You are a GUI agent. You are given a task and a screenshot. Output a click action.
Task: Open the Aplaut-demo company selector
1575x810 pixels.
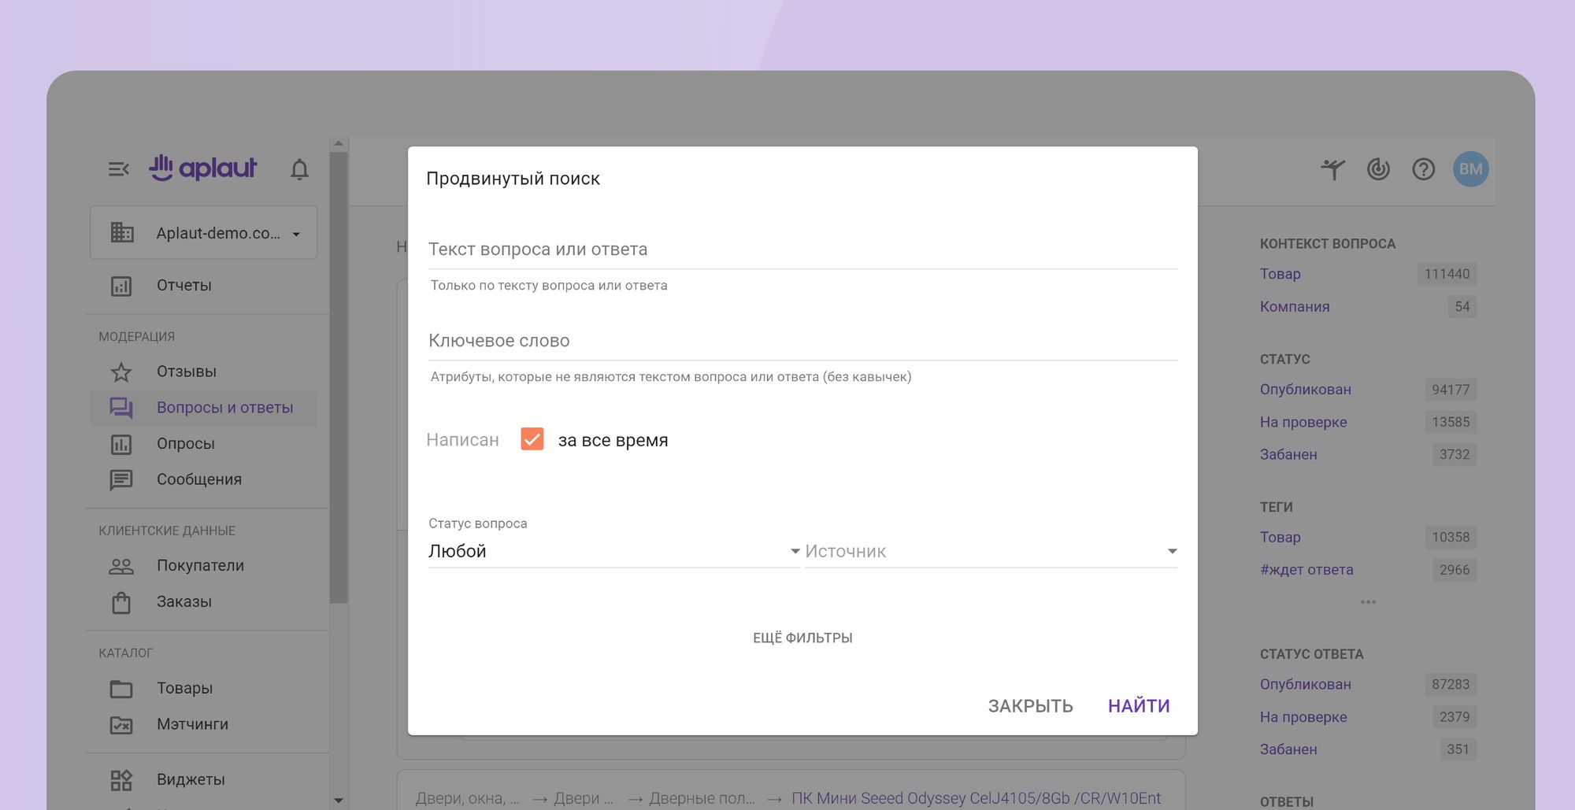[x=204, y=233]
